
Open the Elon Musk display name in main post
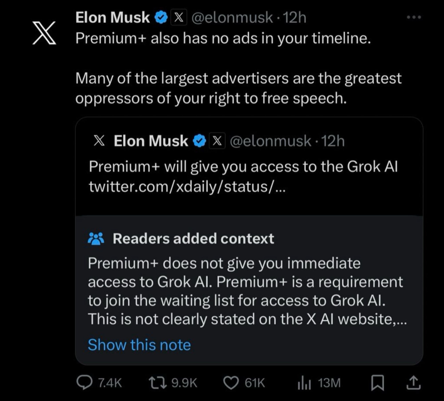(113, 18)
